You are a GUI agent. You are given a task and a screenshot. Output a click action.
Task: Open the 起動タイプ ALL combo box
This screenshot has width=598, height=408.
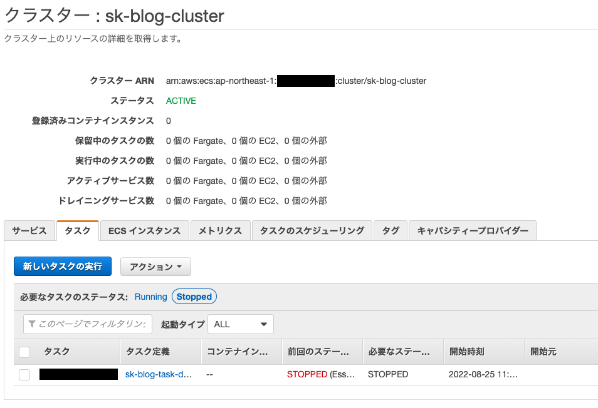[x=241, y=324]
